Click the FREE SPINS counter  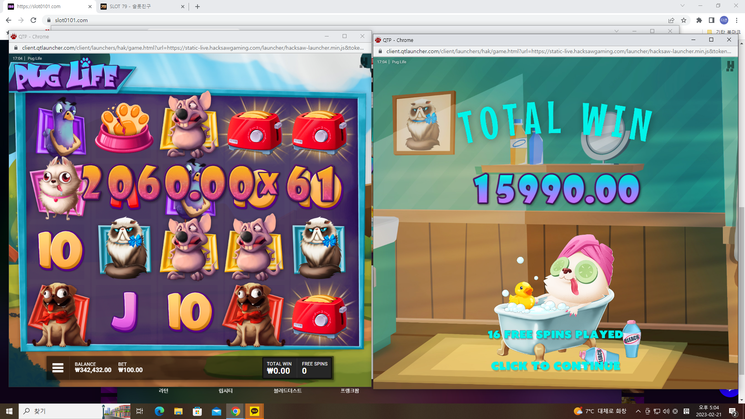click(x=315, y=368)
